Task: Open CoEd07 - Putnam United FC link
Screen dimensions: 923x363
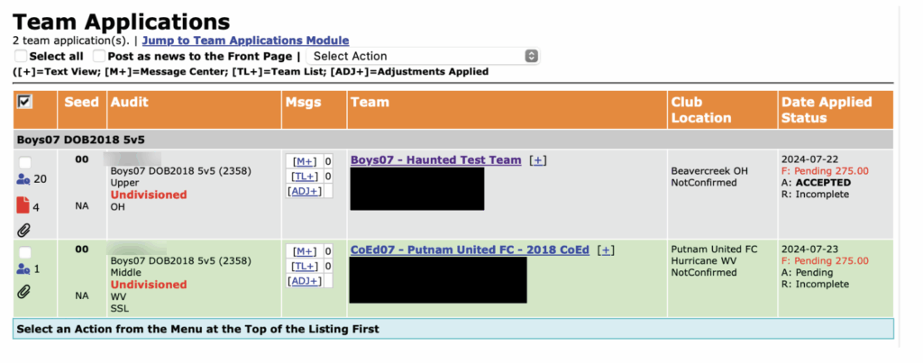Action: point(469,250)
